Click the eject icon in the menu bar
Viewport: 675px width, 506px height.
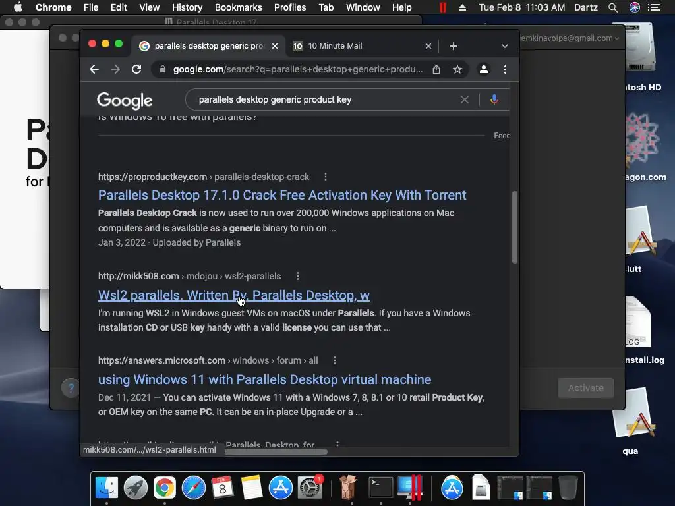click(462, 7)
